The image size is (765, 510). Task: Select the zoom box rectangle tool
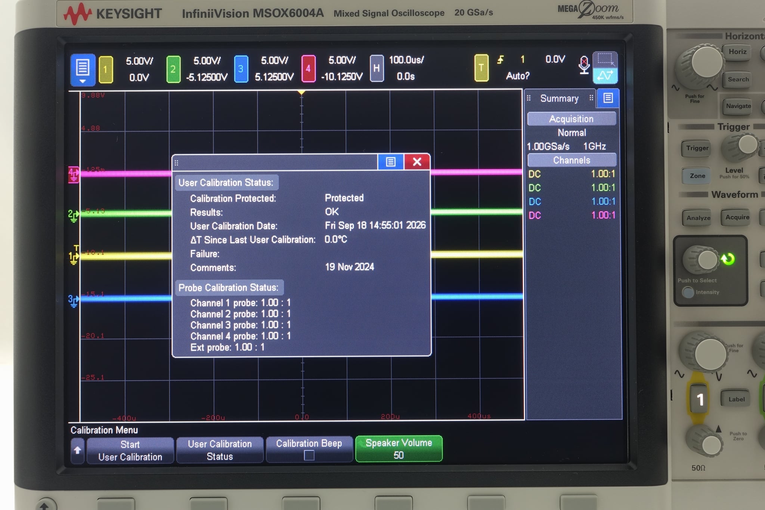(x=605, y=60)
